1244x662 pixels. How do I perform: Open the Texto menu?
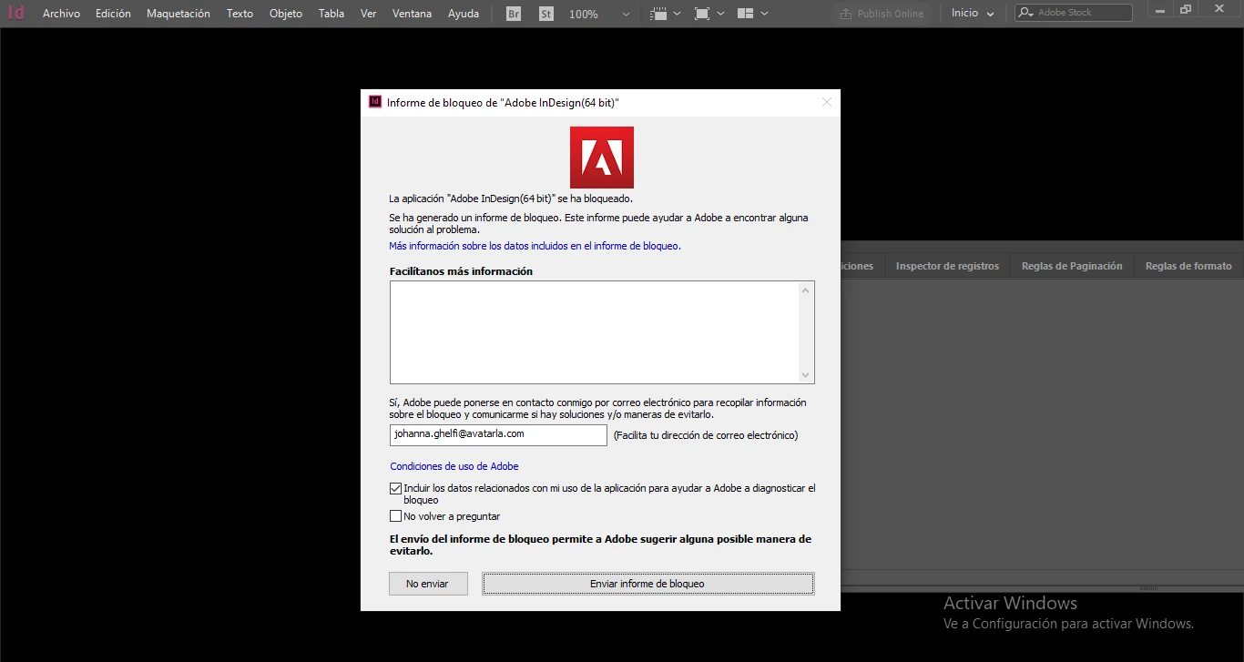pos(240,14)
